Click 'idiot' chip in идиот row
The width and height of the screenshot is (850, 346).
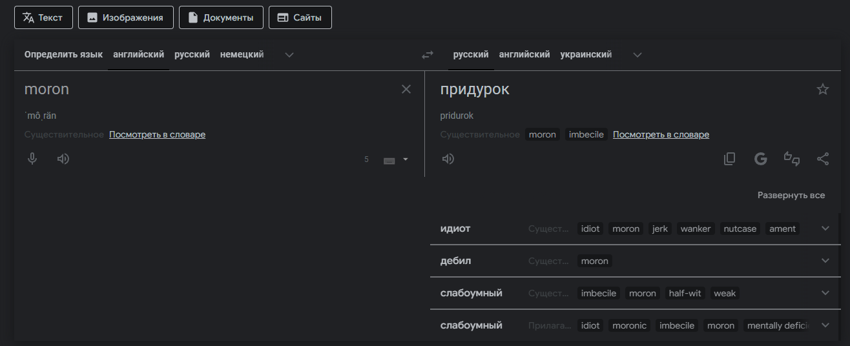590,229
